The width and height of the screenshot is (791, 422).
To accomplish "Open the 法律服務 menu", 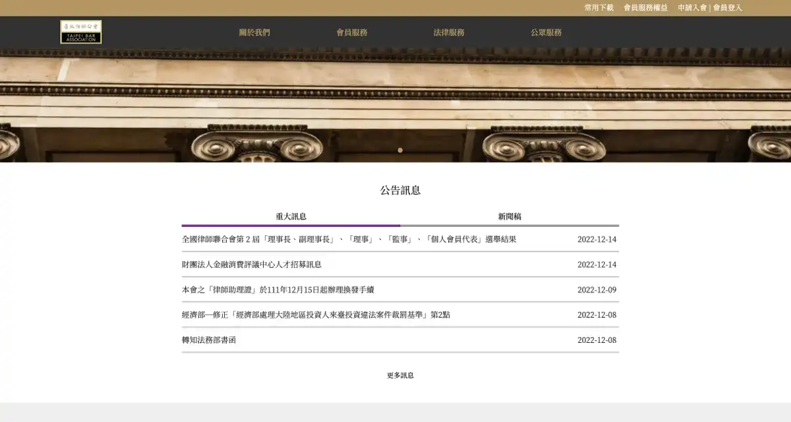I will click(x=449, y=32).
